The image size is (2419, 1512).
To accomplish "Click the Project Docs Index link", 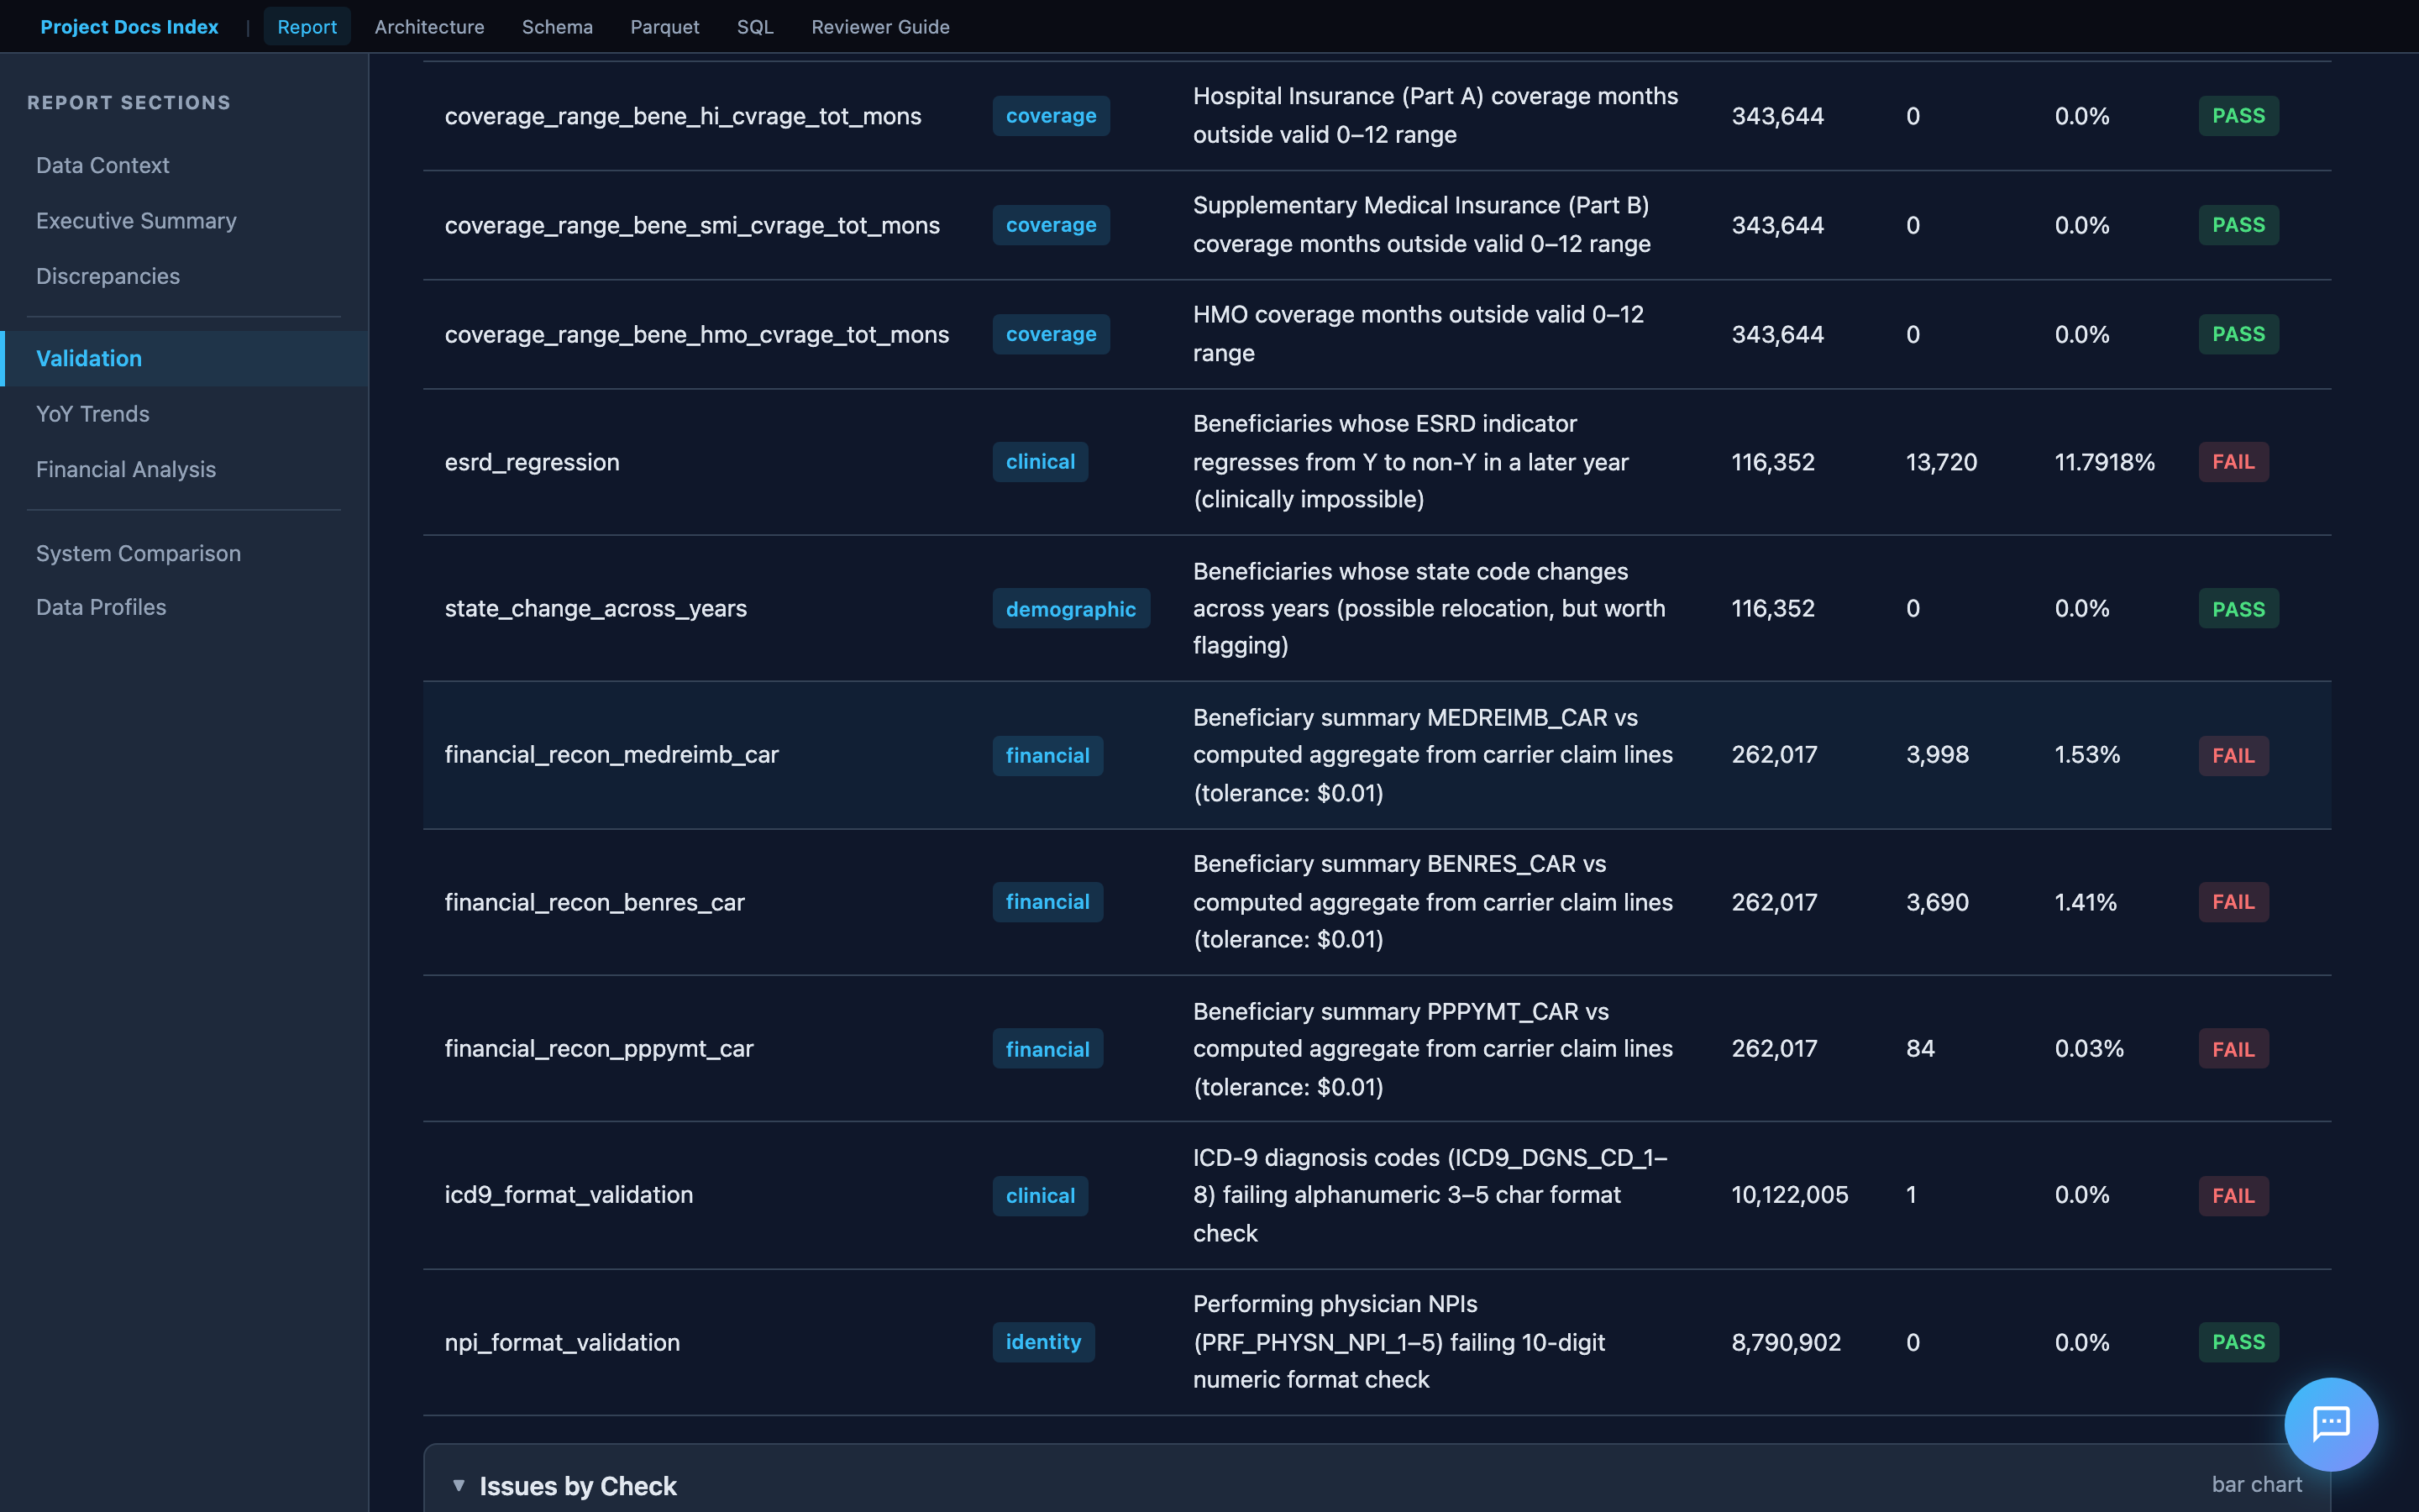I will point(129,27).
